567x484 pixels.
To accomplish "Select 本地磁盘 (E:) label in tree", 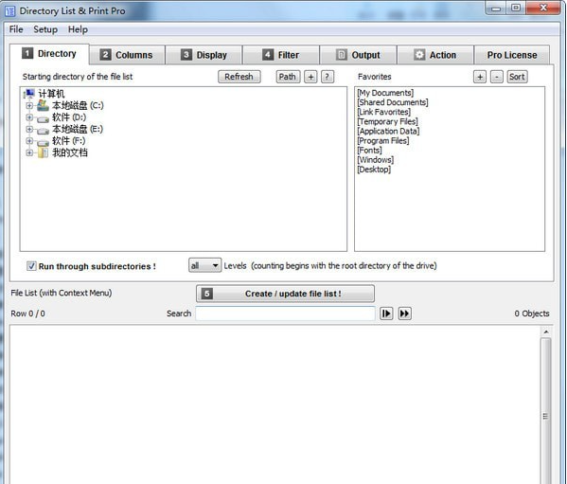I will click(78, 129).
